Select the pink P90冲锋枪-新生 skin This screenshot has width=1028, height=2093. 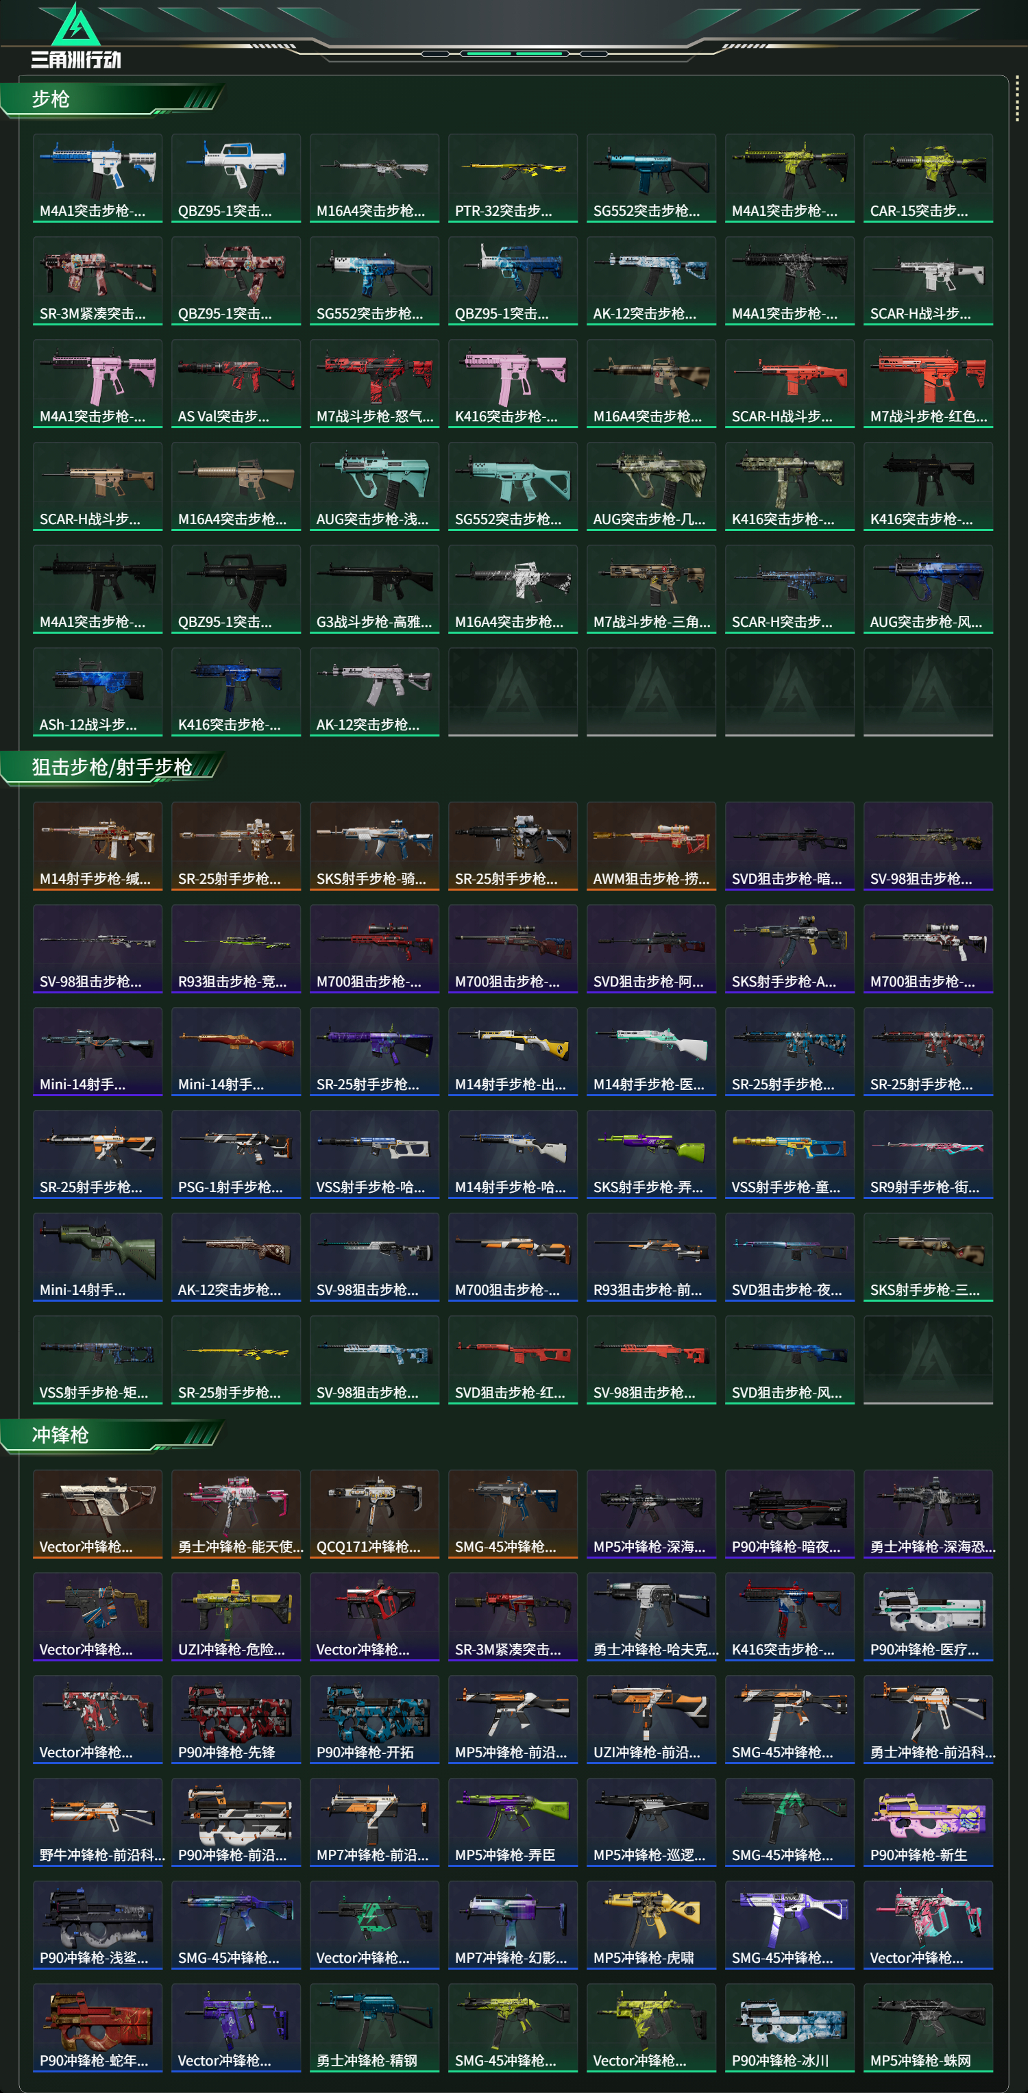(x=928, y=1822)
